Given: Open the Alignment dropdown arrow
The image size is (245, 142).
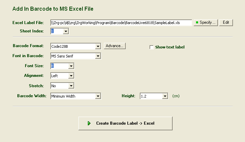Looking at the screenshot, I should 71,76.
